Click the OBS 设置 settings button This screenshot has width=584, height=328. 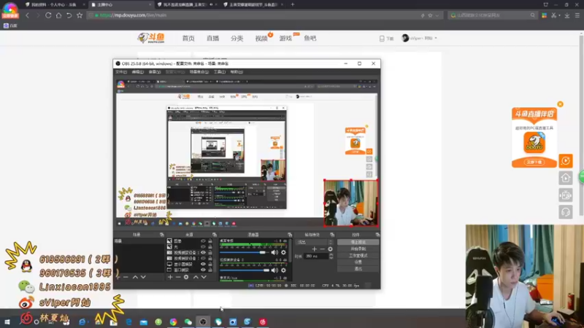pos(358,262)
